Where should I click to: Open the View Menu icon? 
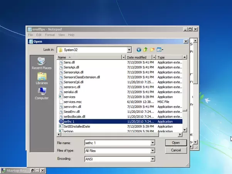click(160, 50)
